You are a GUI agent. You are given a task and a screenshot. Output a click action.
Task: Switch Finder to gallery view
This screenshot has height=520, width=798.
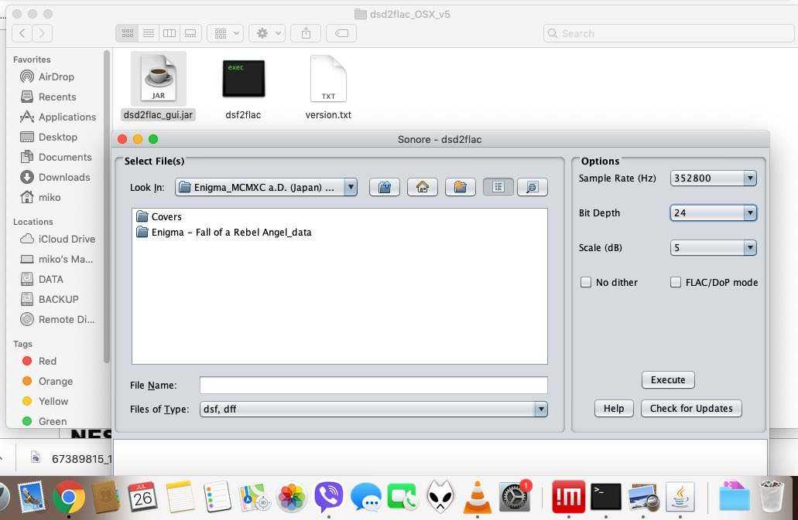pos(191,33)
